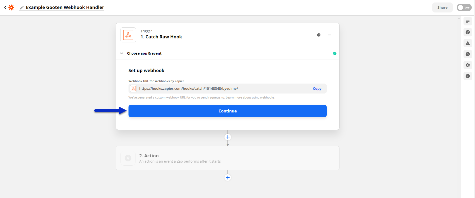Share this Zap

[442, 7]
